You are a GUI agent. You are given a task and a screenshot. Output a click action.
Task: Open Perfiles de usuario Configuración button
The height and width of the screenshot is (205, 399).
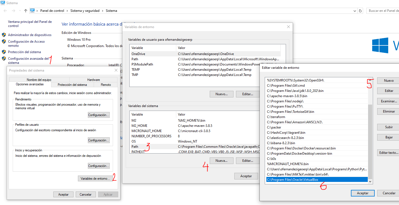pos(99,140)
